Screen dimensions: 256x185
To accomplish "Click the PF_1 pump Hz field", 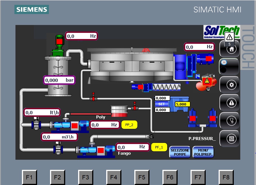I will tap(132, 147).
